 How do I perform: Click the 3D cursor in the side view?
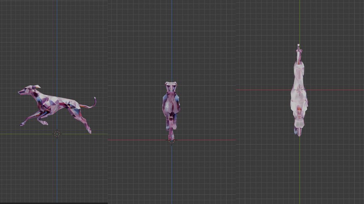coord(57,134)
